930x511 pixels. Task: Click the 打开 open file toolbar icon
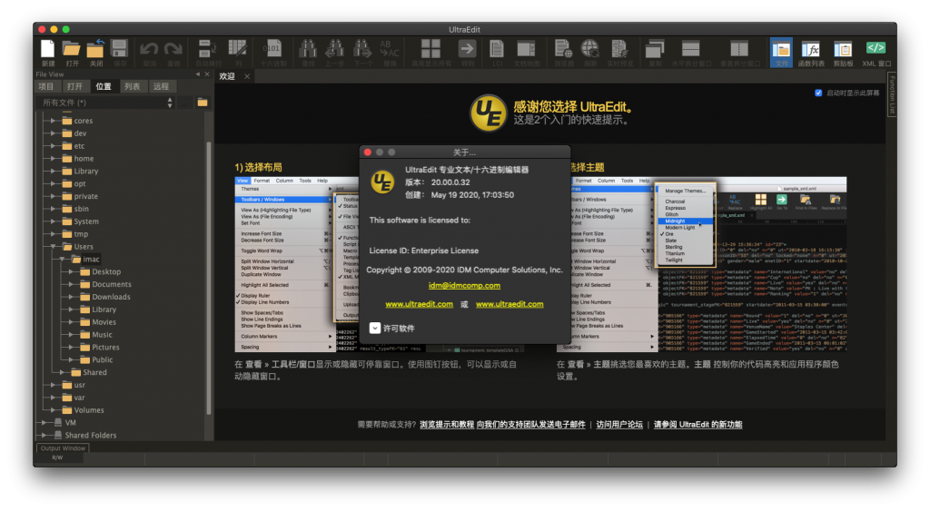click(72, 49)
